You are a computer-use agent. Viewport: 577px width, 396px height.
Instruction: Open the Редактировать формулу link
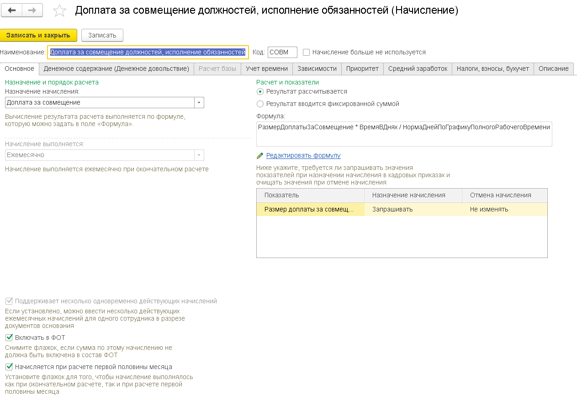click(x=303, y=155)
